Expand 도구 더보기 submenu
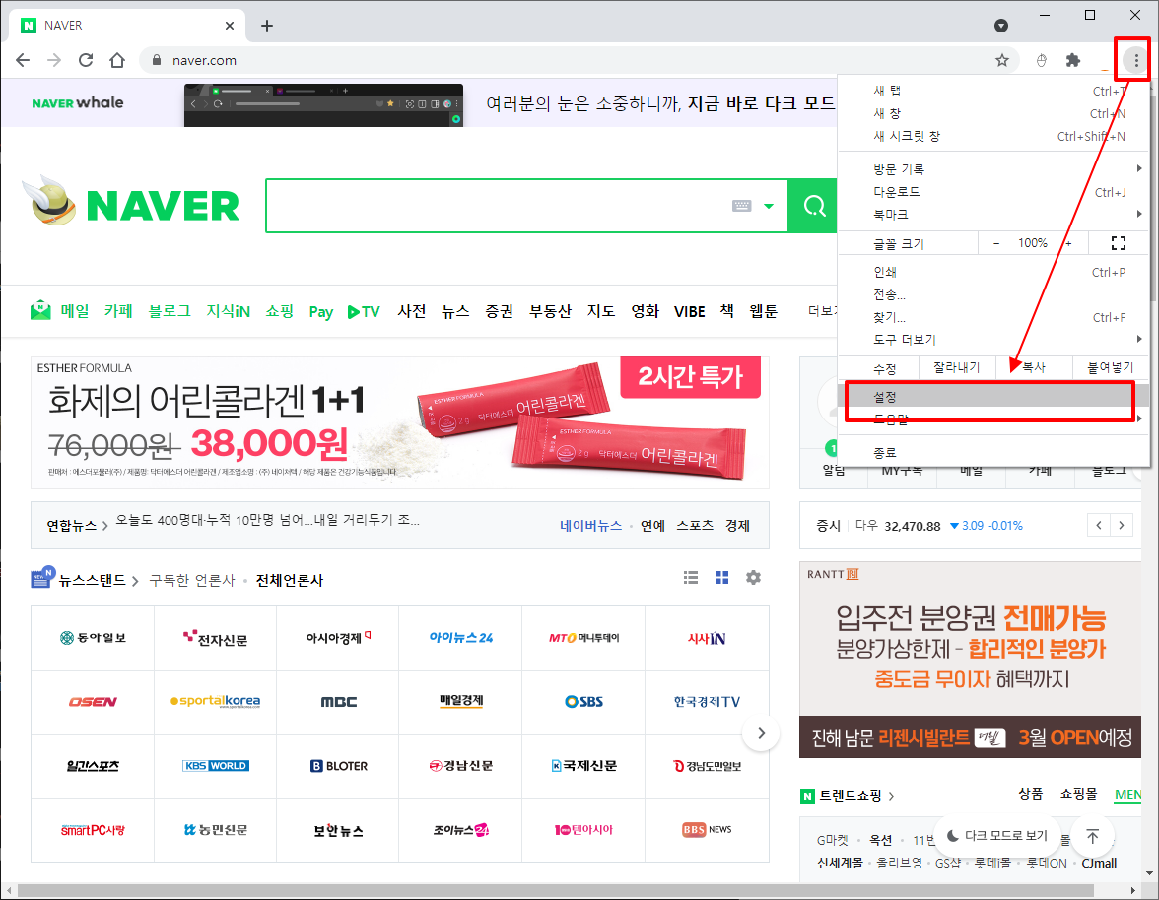This screenshot has width=1159, height=900. coord(993,339)
